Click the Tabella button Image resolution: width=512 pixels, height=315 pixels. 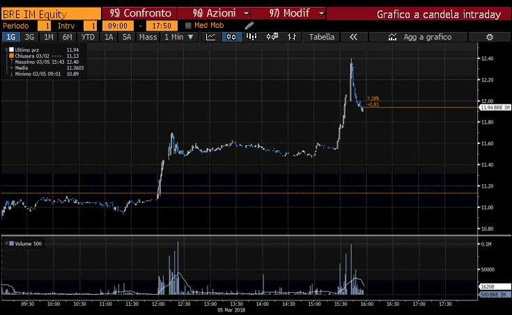pos(322,37)
